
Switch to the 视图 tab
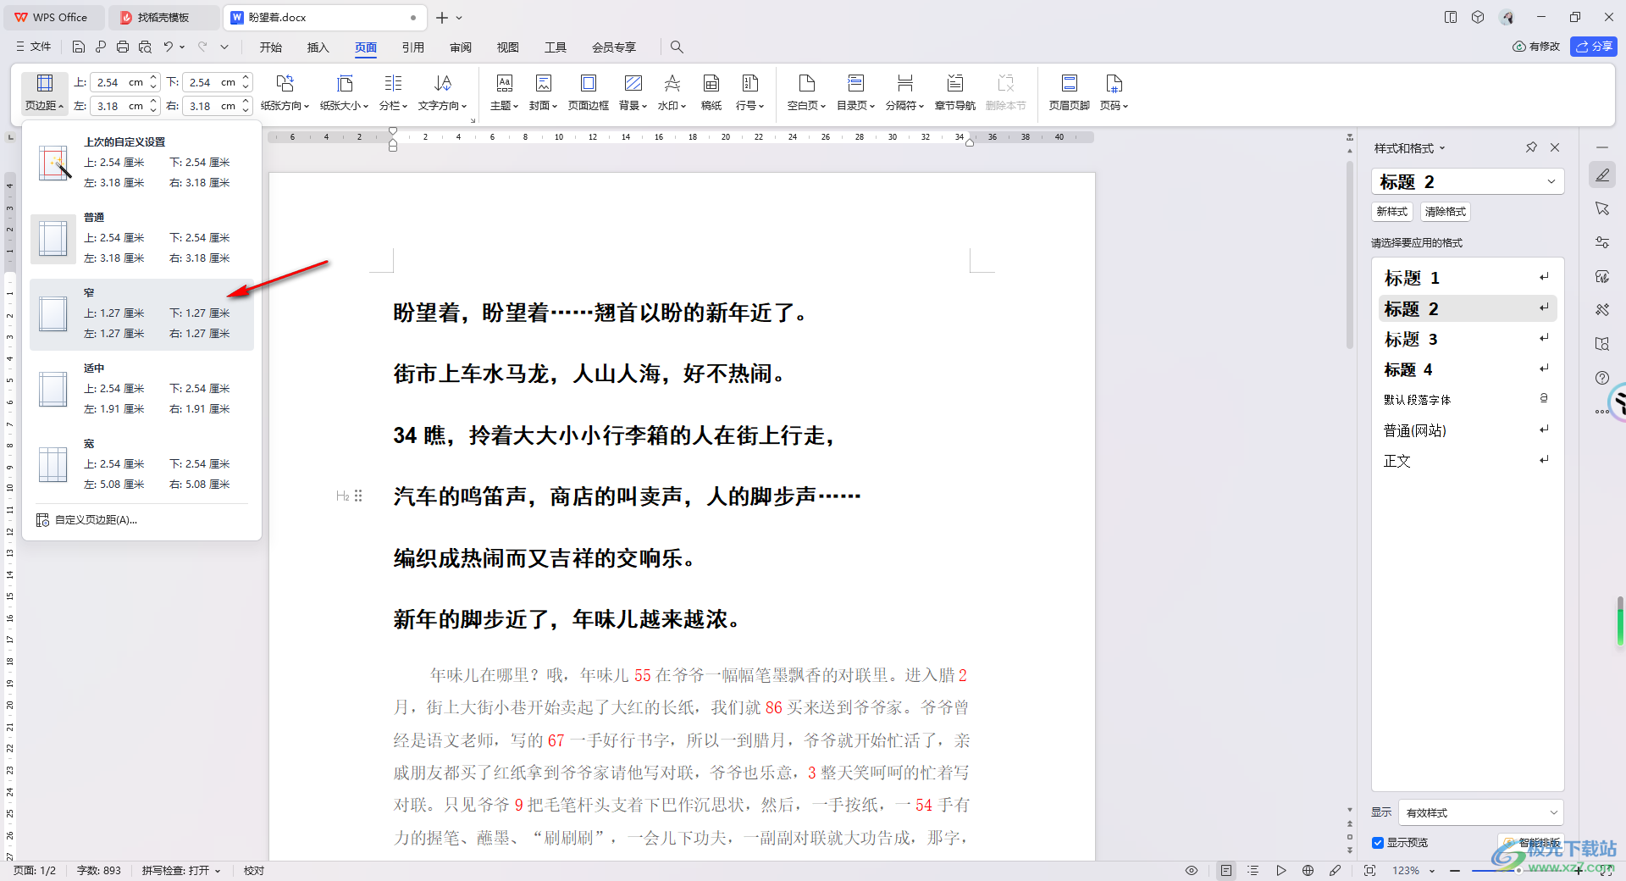tap(508, 47)
